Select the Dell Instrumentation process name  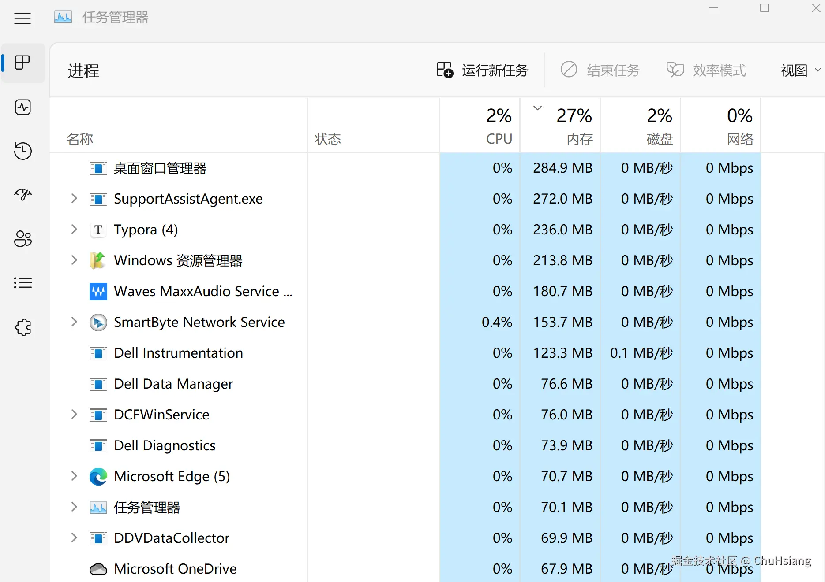pos(178,353)
